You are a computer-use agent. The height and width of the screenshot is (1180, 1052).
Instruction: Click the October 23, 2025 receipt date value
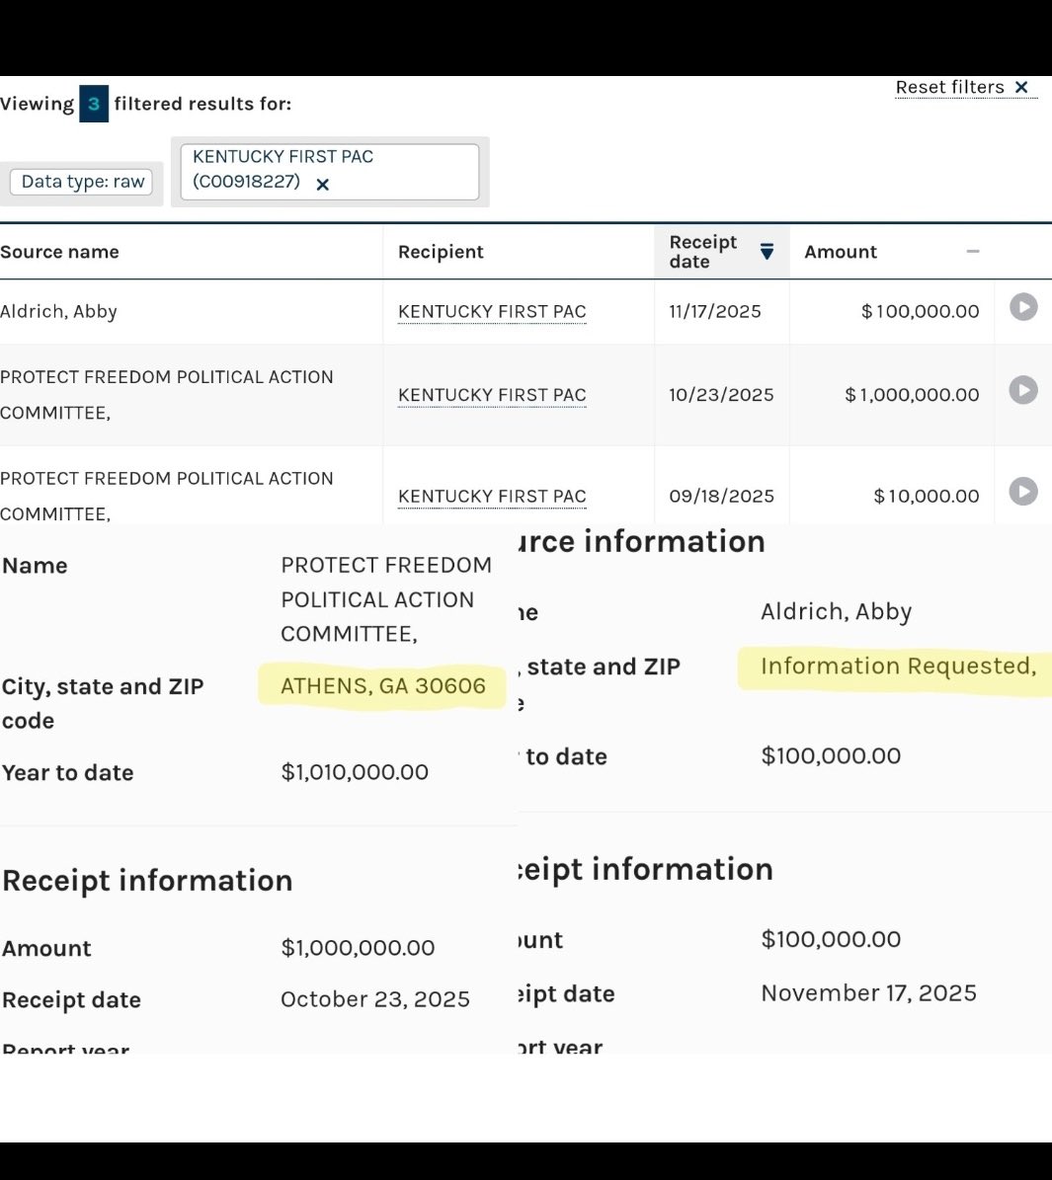click(375, 999)
